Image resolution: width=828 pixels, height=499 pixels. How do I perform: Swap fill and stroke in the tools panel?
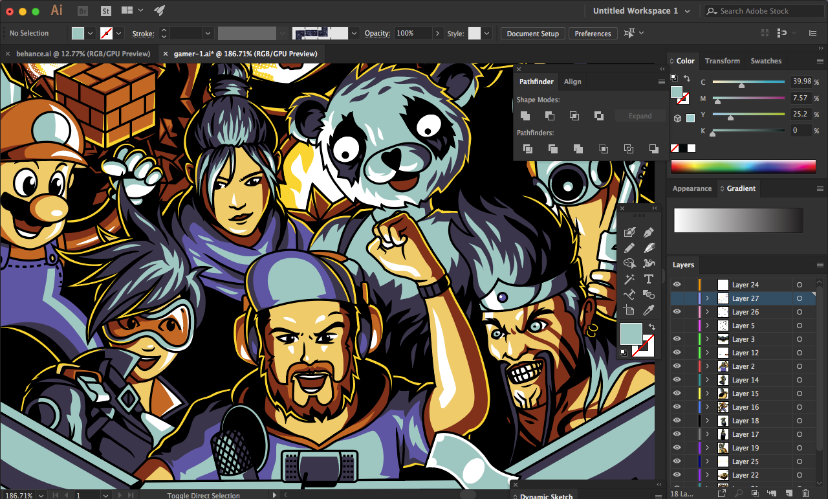tap(651, 327)
